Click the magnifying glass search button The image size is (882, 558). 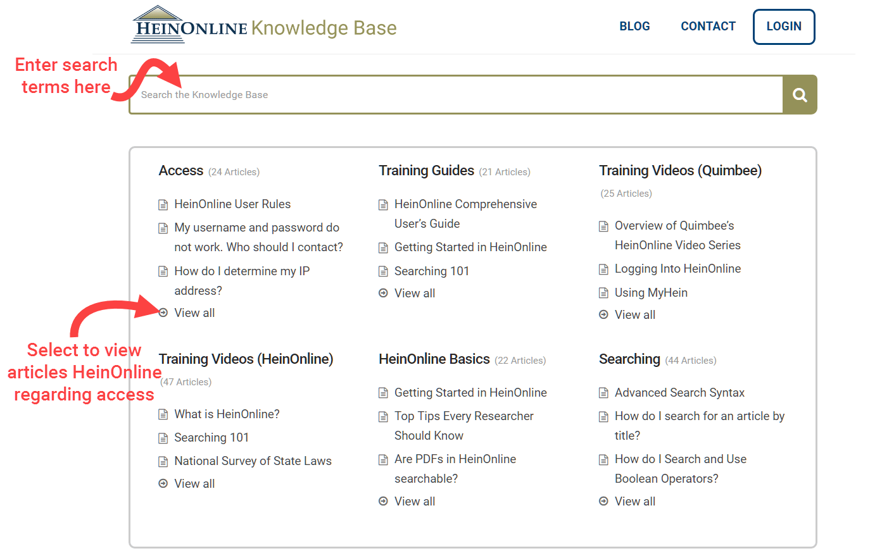(800, 95)
